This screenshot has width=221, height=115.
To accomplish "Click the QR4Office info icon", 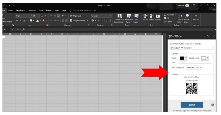I will point(212,105).
